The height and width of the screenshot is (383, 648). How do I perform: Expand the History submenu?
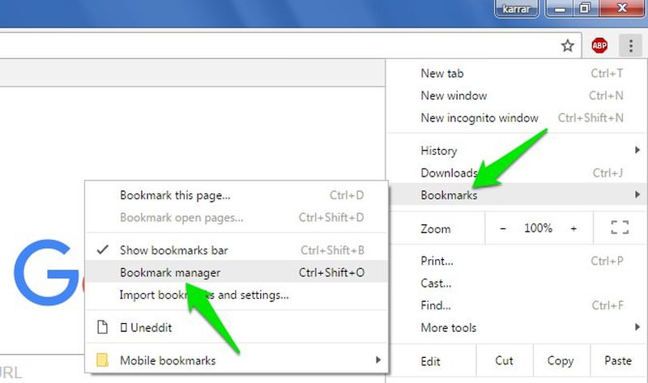pyautogui.click(x=518, y=151)
